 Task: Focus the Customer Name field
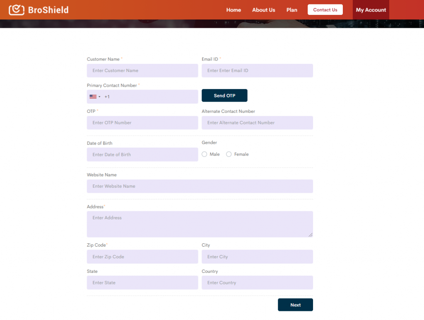(x=142, y=70)
